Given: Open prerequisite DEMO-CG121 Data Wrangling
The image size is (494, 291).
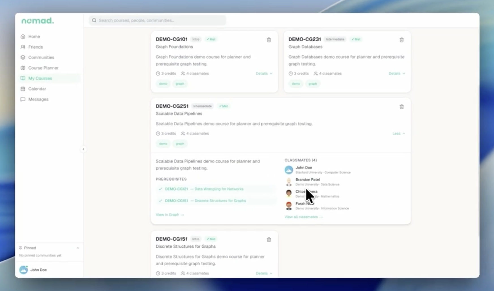Looking at the screenshot, I should click(x=216, y=189).
